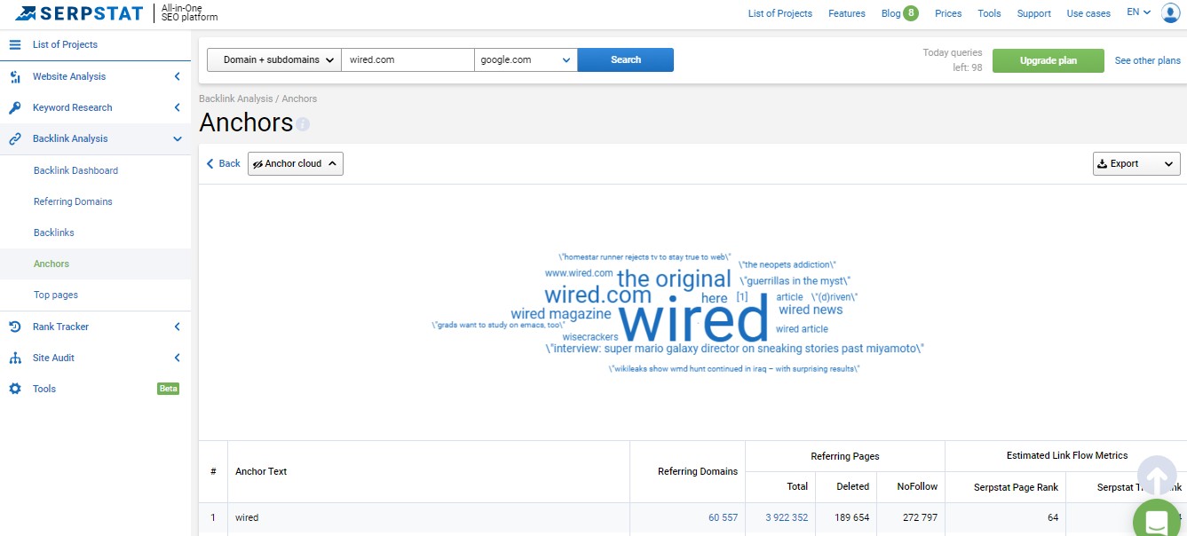Click 'the original' in anchor cloud
Image resolution: width=1187 pixels, height=536 pixels.
point(674,279)
